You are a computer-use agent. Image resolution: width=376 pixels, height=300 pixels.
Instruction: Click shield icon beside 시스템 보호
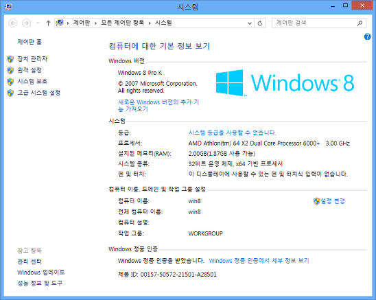click(x=10, y=82)
